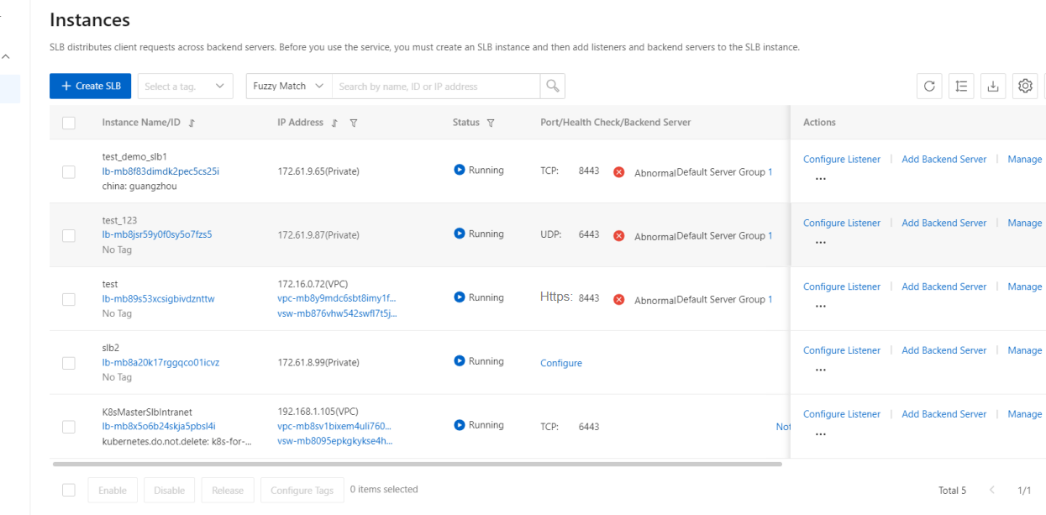Open the Configure link for slb2
The image size is (1046, 515).
(560, 363)
